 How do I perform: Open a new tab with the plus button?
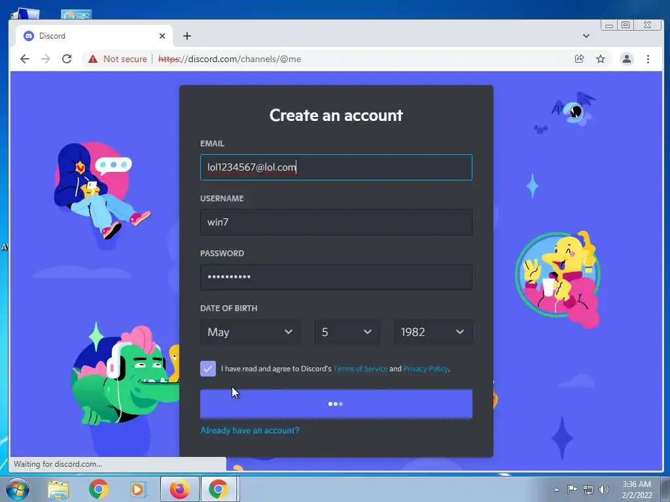tap(187, 36)
